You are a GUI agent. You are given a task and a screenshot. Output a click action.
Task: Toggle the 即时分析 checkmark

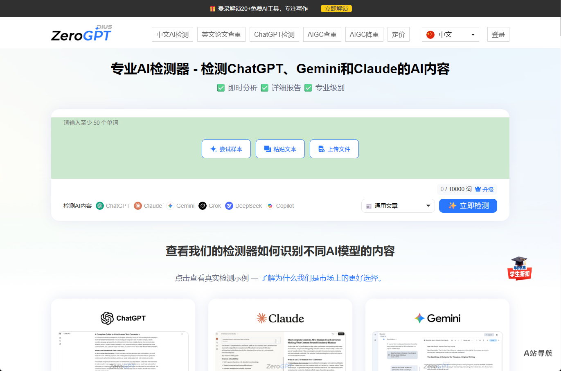(x=221, y=88)
